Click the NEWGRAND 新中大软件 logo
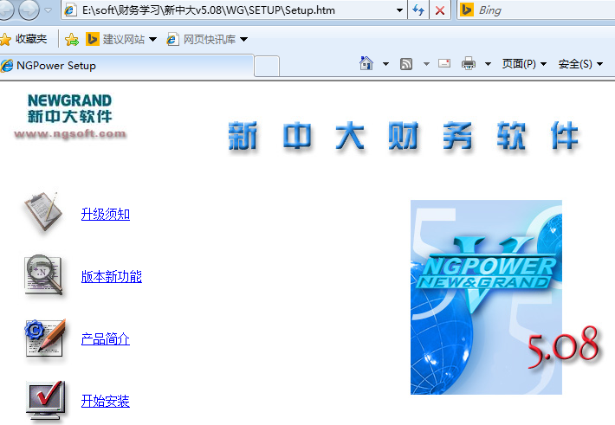 click(x=70, y=116)
